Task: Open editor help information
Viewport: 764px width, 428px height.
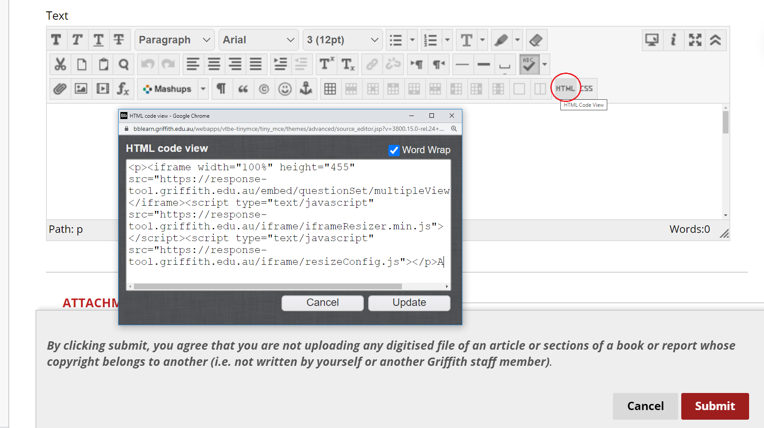Action: (674, 40)
